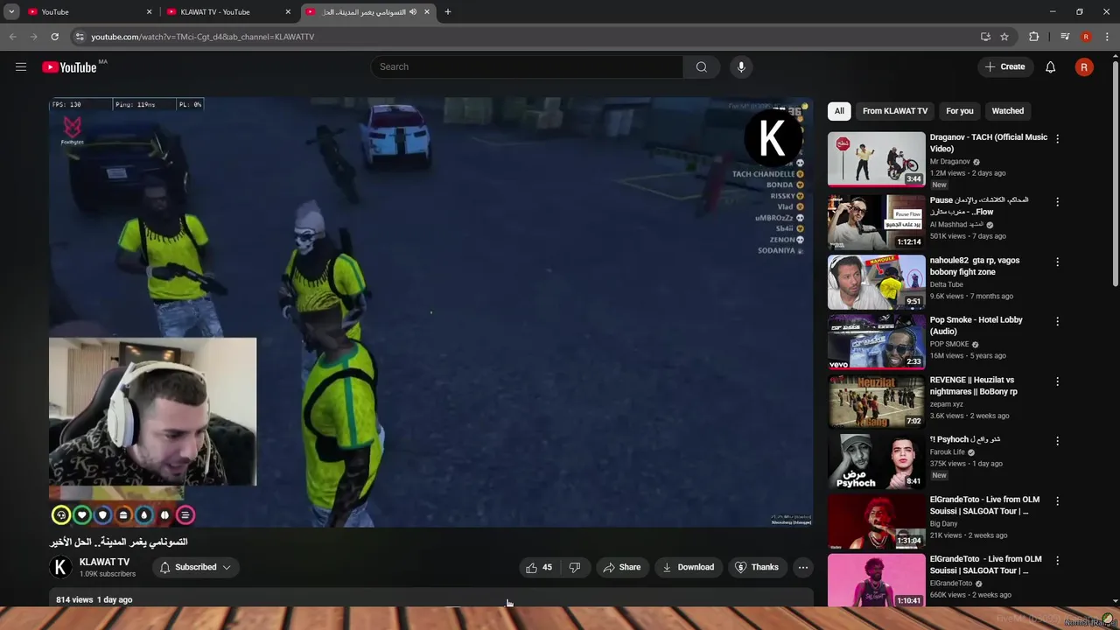Viewport: 1120px width, 630px height.
Task: Select the Watched chip
Action: pyautogui.click(x=1007, y=111)
